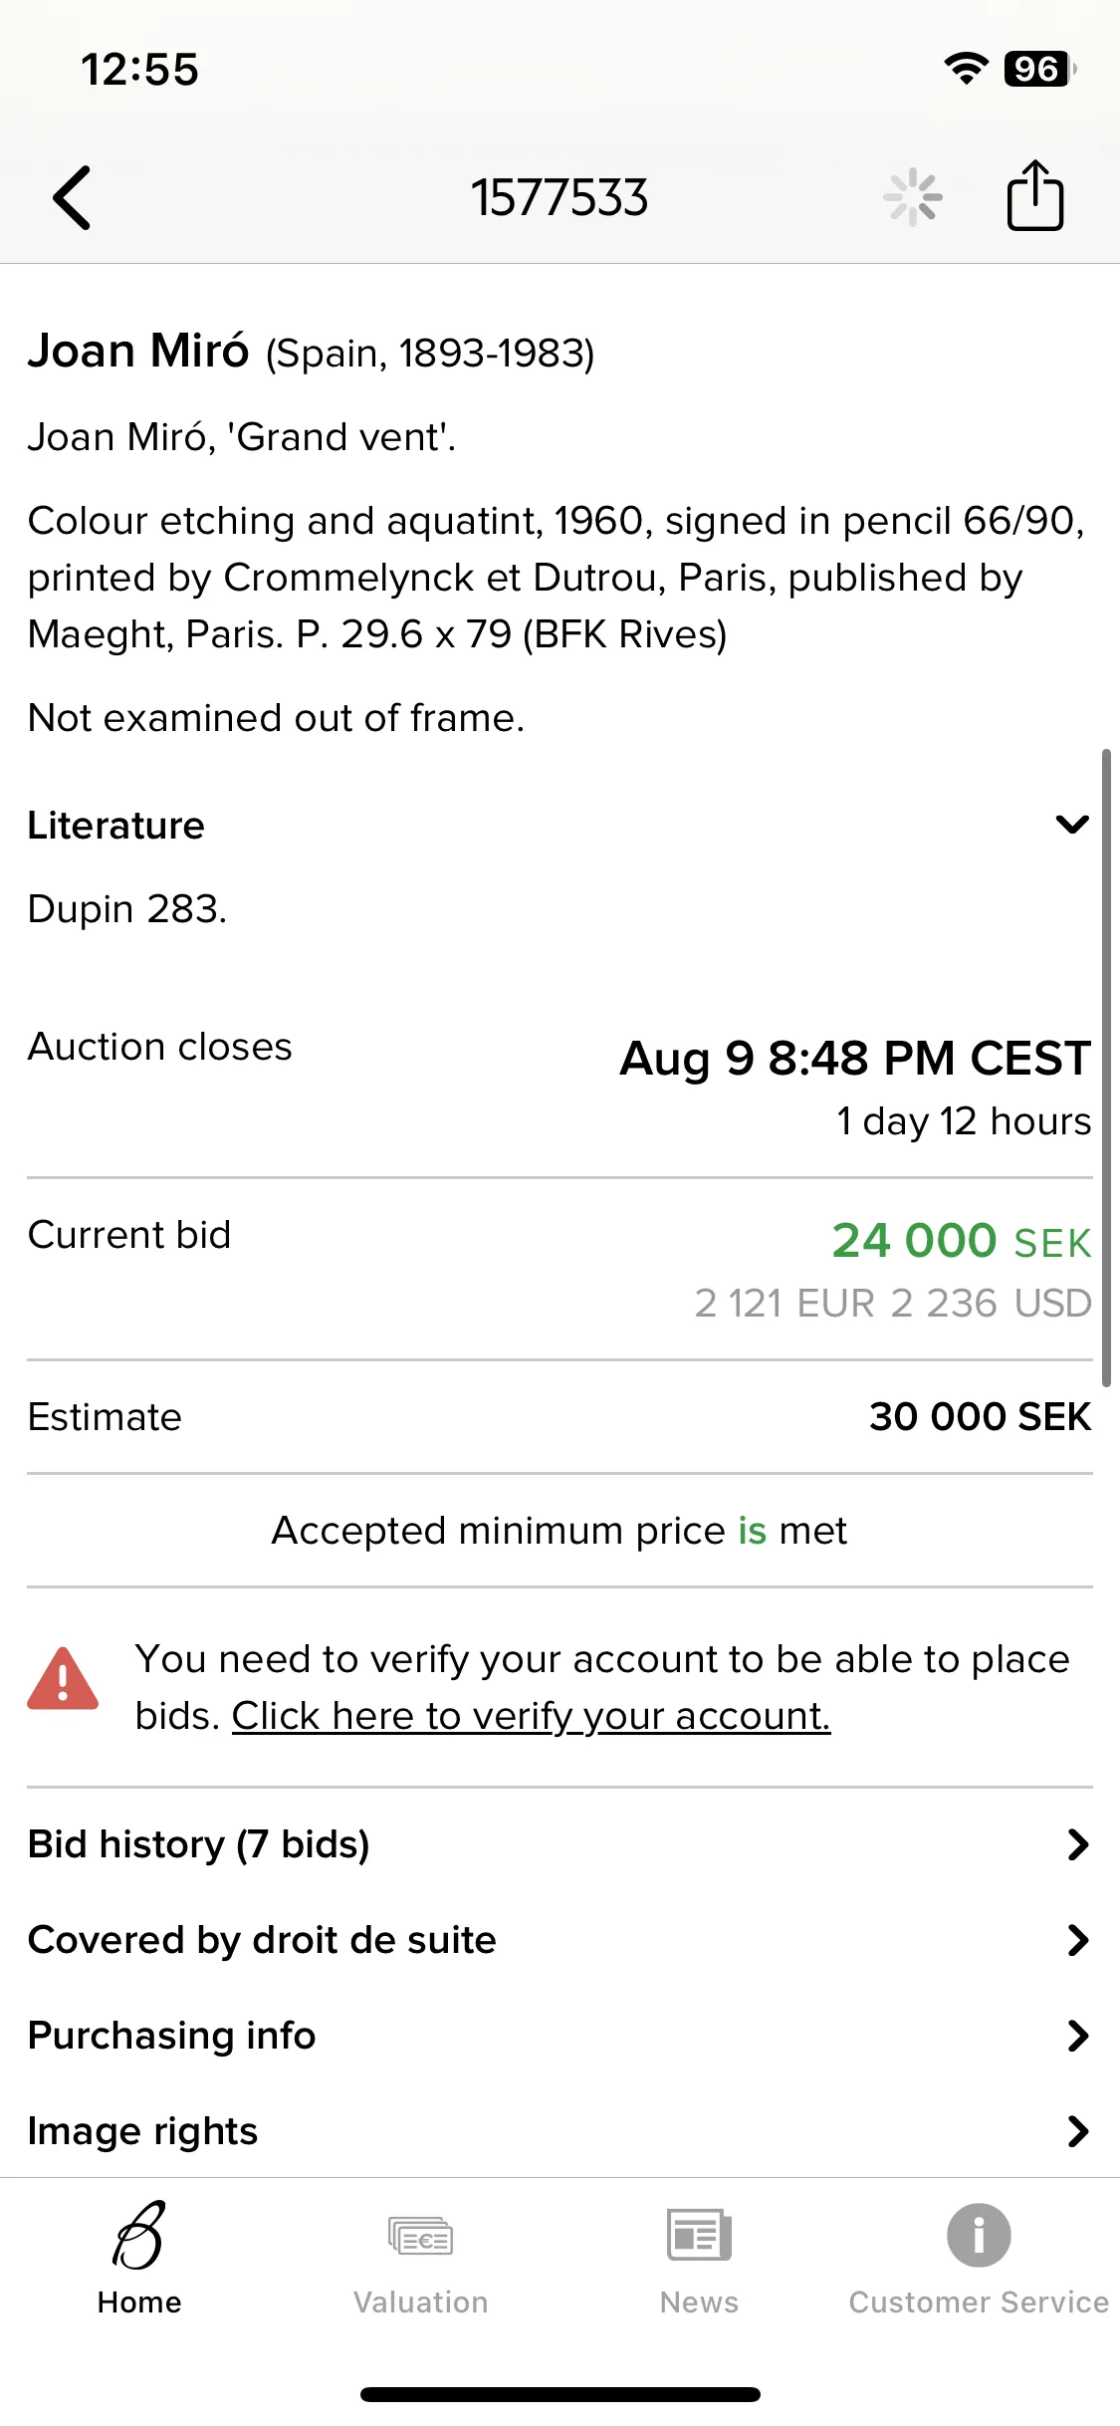This screenshot has height=2426, width=1120.
Task: Click the vertical scrollbar indicator
Action: [1106, 1068]
